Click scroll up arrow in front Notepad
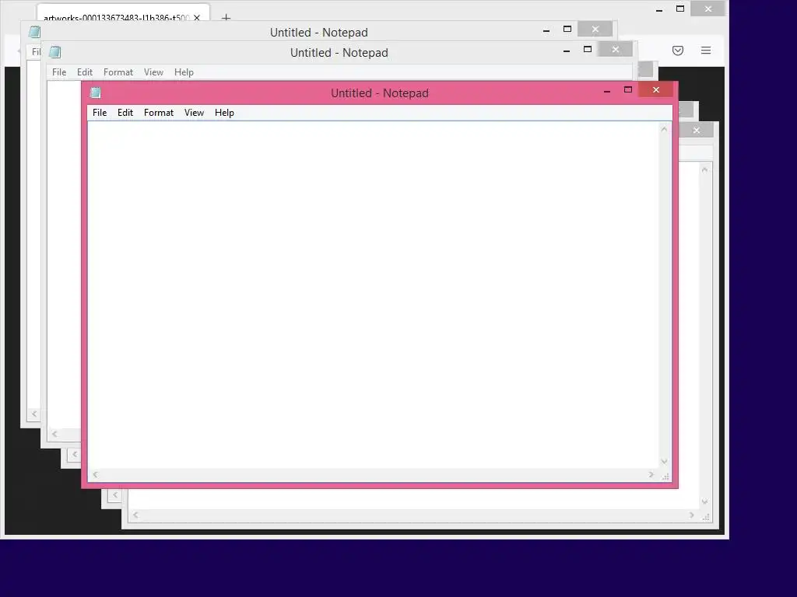 pos(664,130)
